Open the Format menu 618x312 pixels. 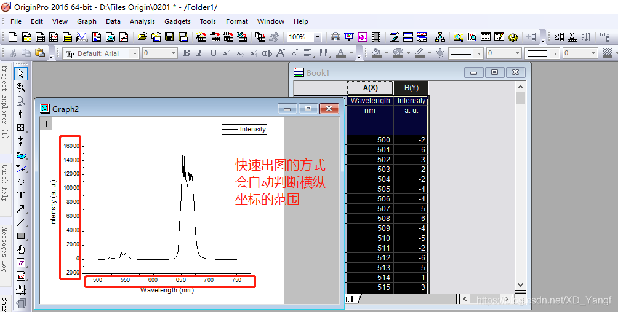[x=237, y=21]
